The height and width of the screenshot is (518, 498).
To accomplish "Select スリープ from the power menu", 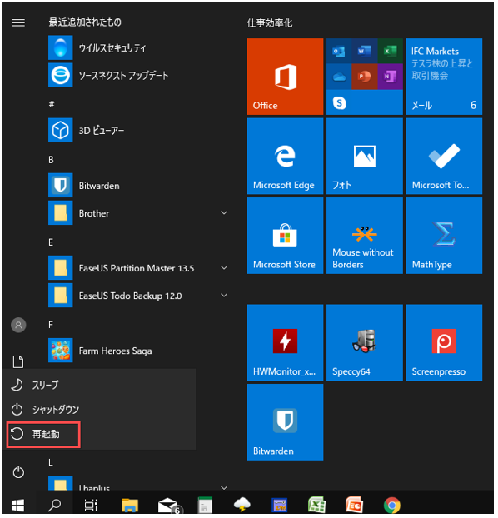I will (x=99, y=385).
